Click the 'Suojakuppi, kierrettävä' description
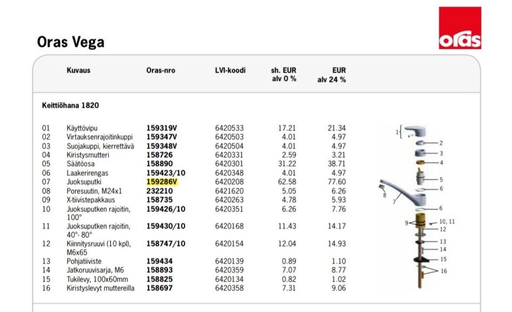 tap(100, 146)
